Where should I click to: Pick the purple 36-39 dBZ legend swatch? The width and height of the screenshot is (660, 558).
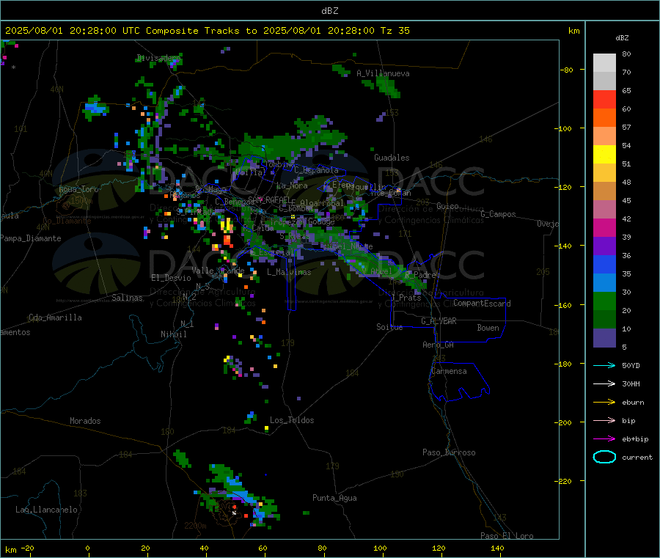point(604,246)
